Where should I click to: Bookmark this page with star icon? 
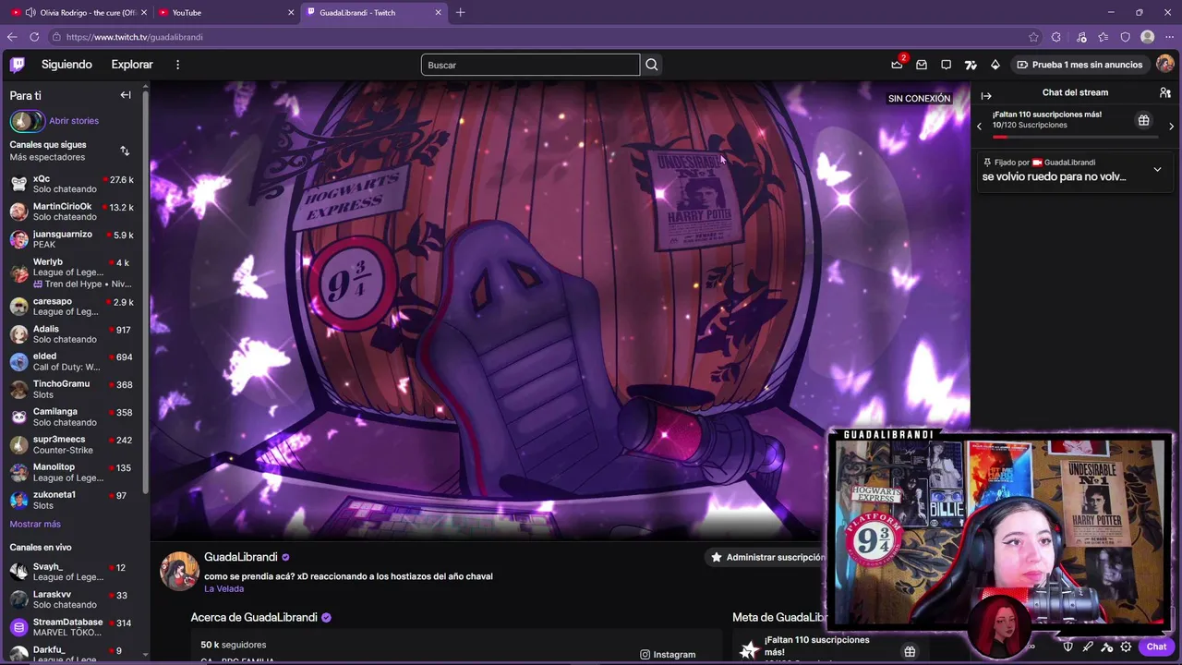(1033, 37)
